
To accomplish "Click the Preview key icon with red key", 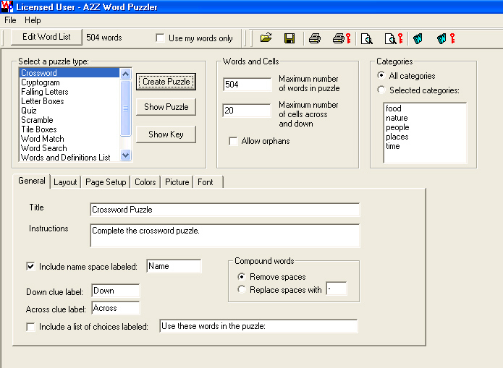I will (393, 38).
